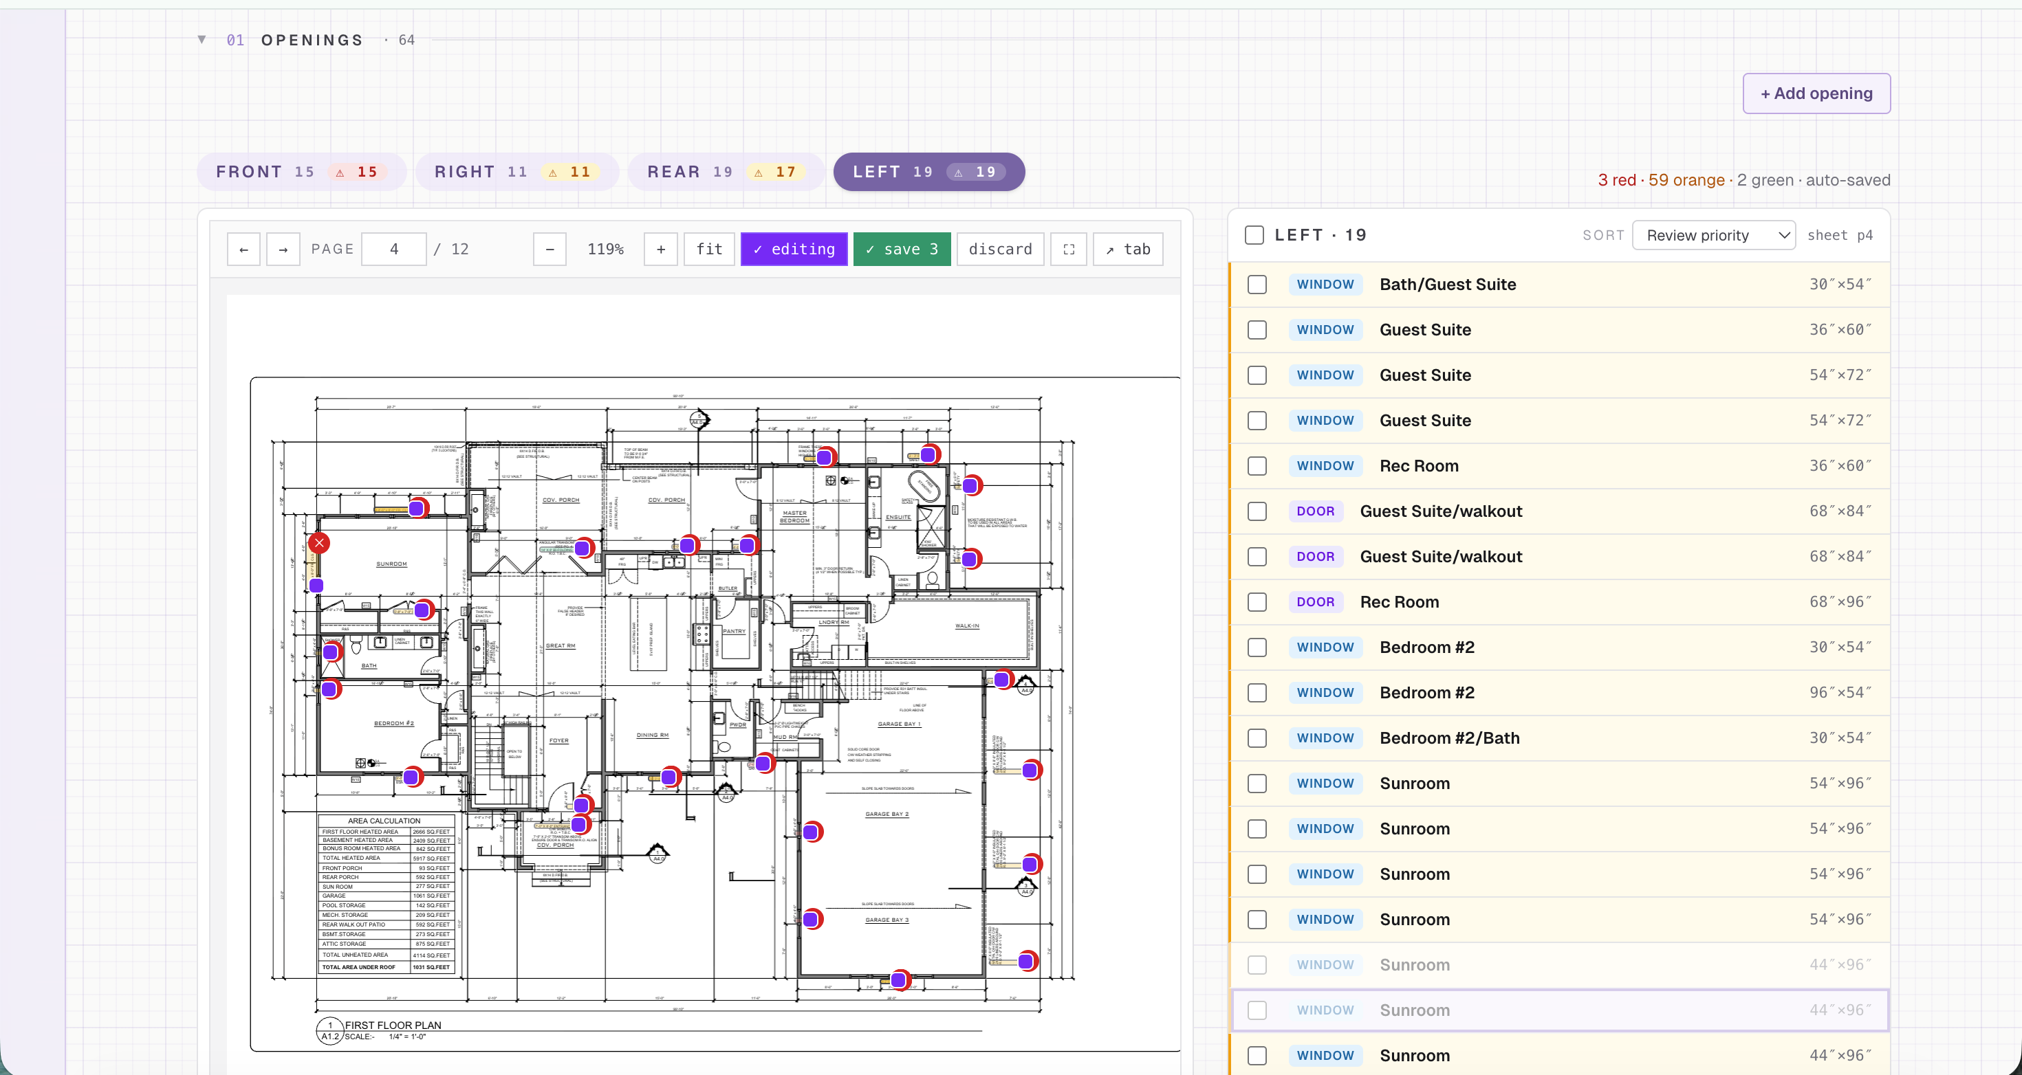
Task: Select the marker below the Dining Rm
Action: pyautogui.click(x=668, y=777)
